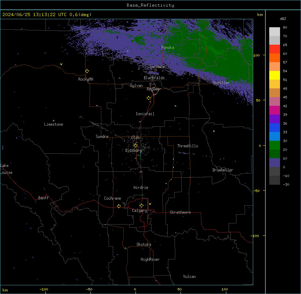Click the yellow diamond marker below Cochrane
Image resolution: width=301 pixels, height=294 pixels.
(119, 206)
